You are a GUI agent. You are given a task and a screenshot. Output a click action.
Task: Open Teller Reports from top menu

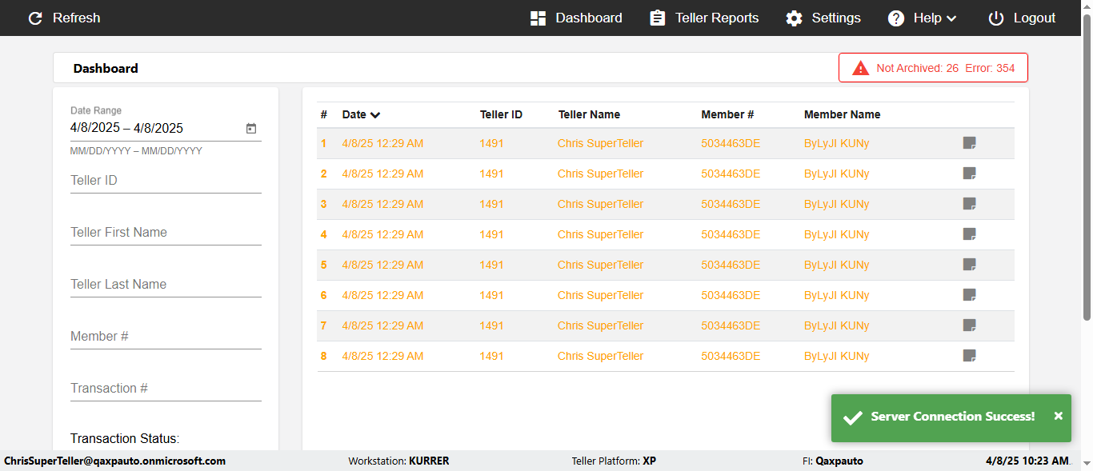pyautogui.click(x=704, y=18)
